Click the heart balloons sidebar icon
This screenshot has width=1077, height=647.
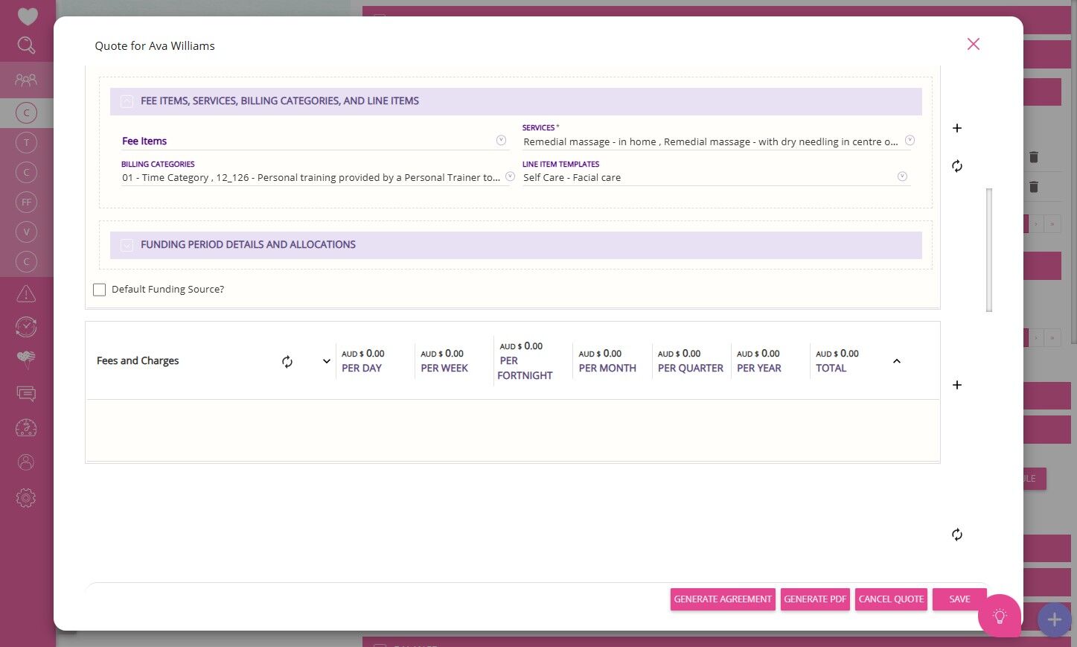pos(26,360)
